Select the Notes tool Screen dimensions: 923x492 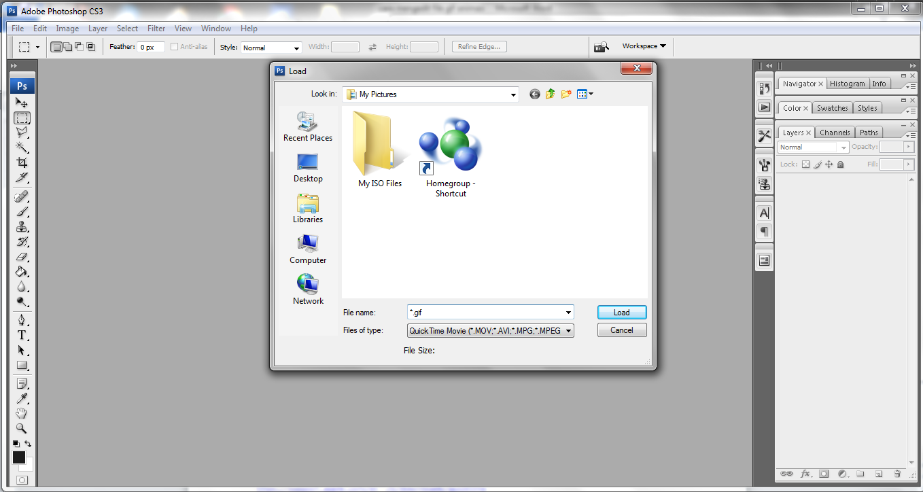click(22, 384)
